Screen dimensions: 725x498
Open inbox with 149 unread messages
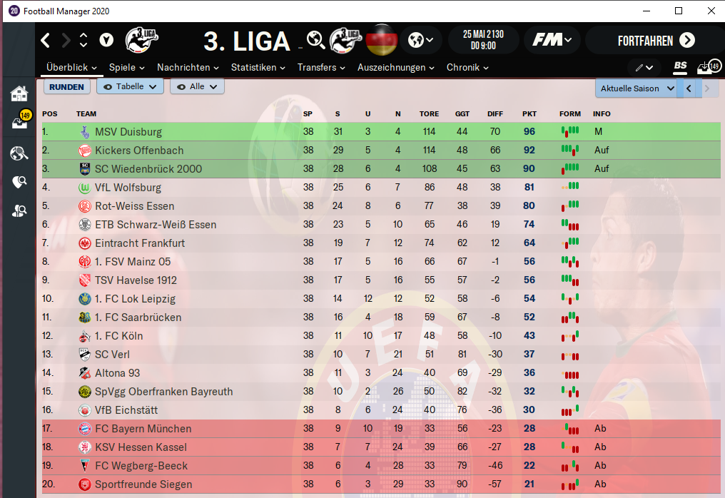[x=21, y=121]
